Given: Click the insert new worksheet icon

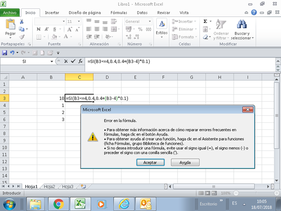Looking at the screenshot, I should 83,187.
